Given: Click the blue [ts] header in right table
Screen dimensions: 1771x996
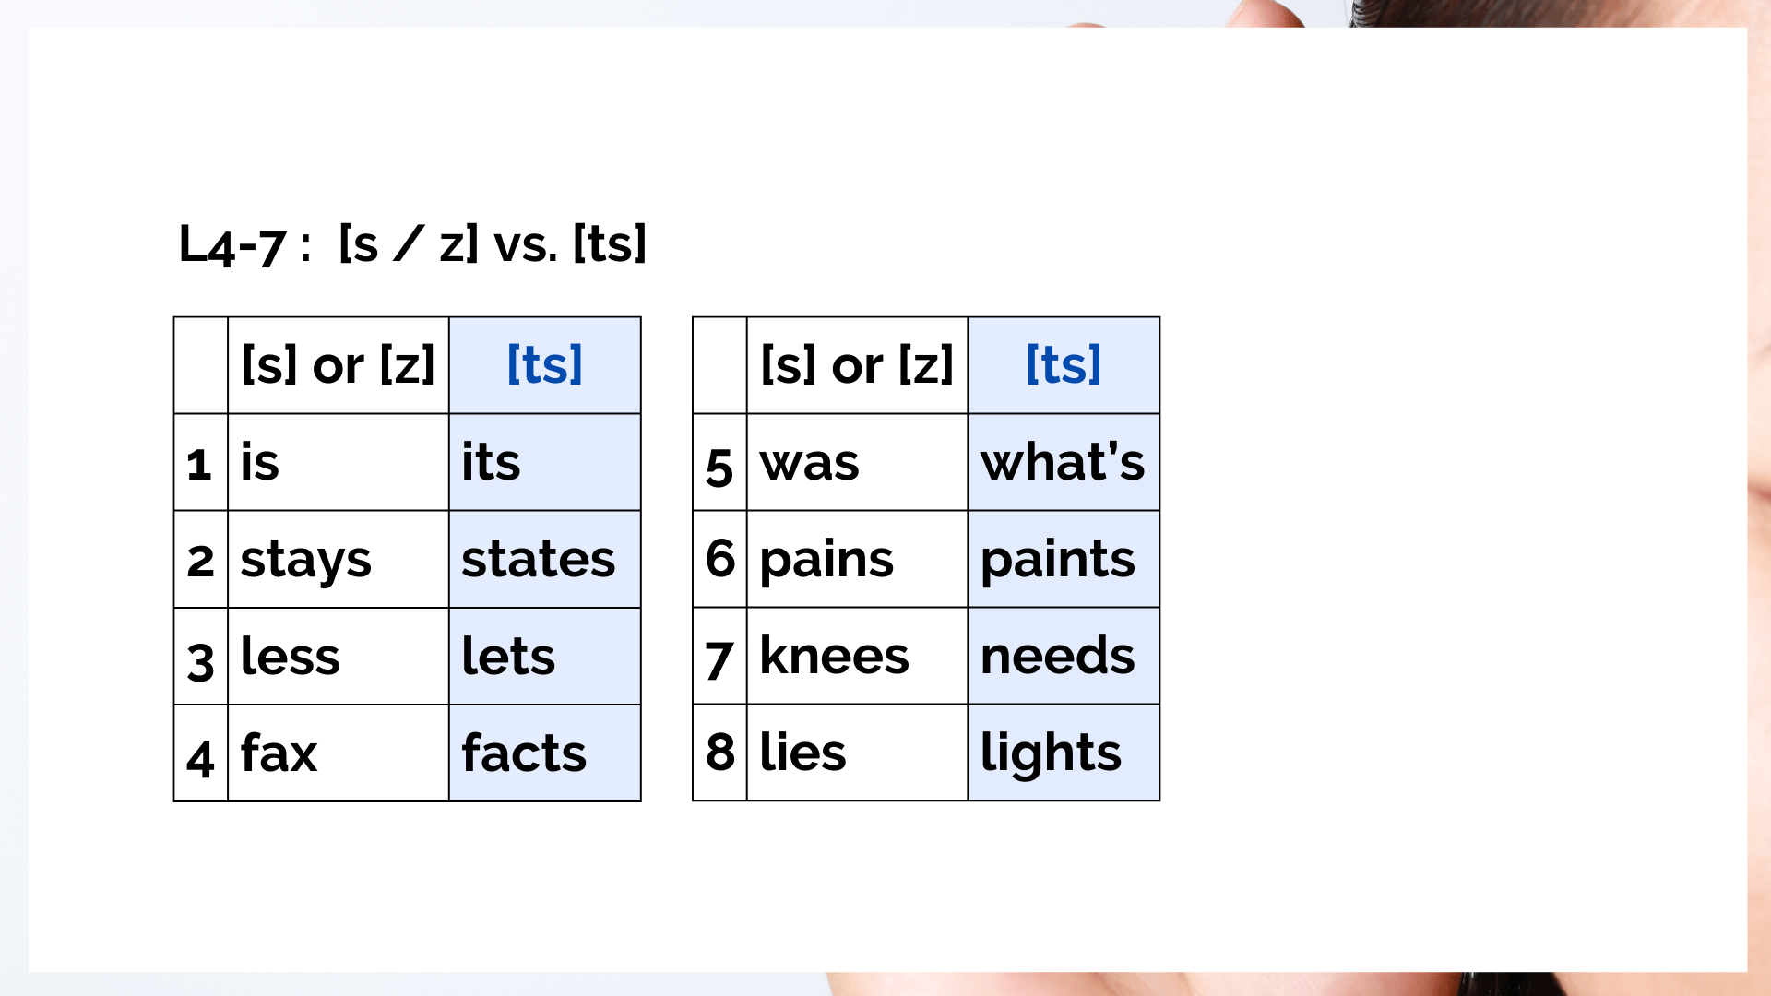Looking at the screenshot, I should pos(1064,364).
